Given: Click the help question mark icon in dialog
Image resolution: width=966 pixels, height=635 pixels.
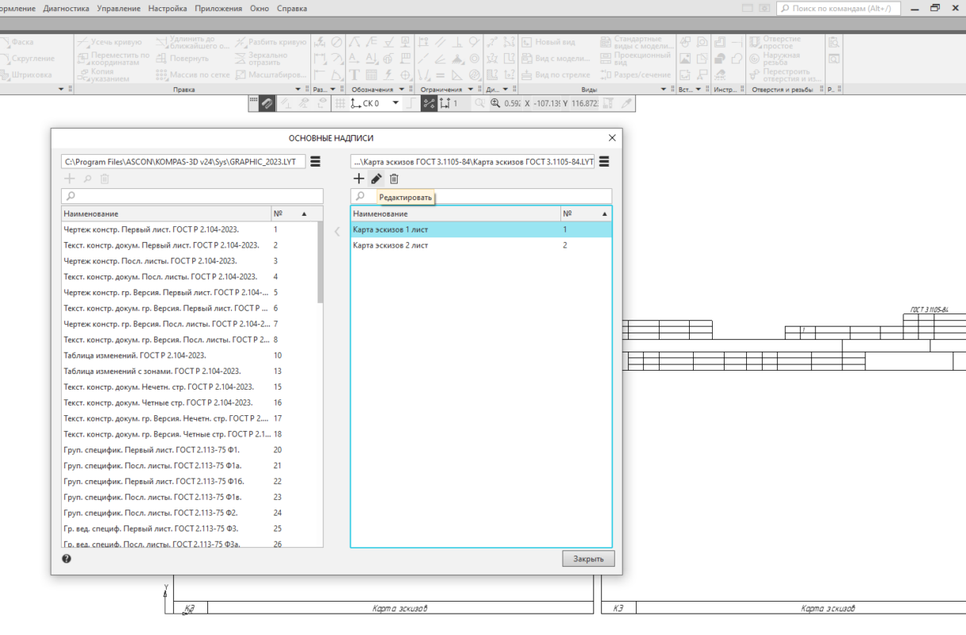Looking at the screenshot, I should pos(67,559).
